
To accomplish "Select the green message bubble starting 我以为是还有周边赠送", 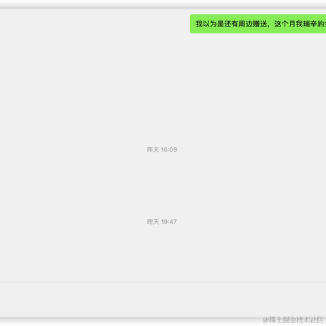I will 258,24.
